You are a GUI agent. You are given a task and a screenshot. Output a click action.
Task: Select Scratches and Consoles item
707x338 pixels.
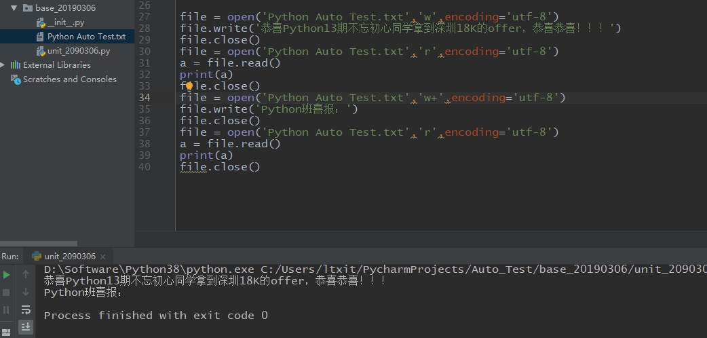(69, 79)
